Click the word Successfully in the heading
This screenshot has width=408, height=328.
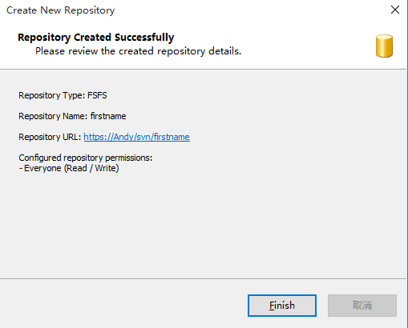pyautogui.click(x=144, y=38)
